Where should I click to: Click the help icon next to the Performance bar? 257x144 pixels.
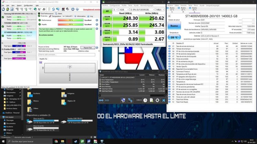(97, 20)
